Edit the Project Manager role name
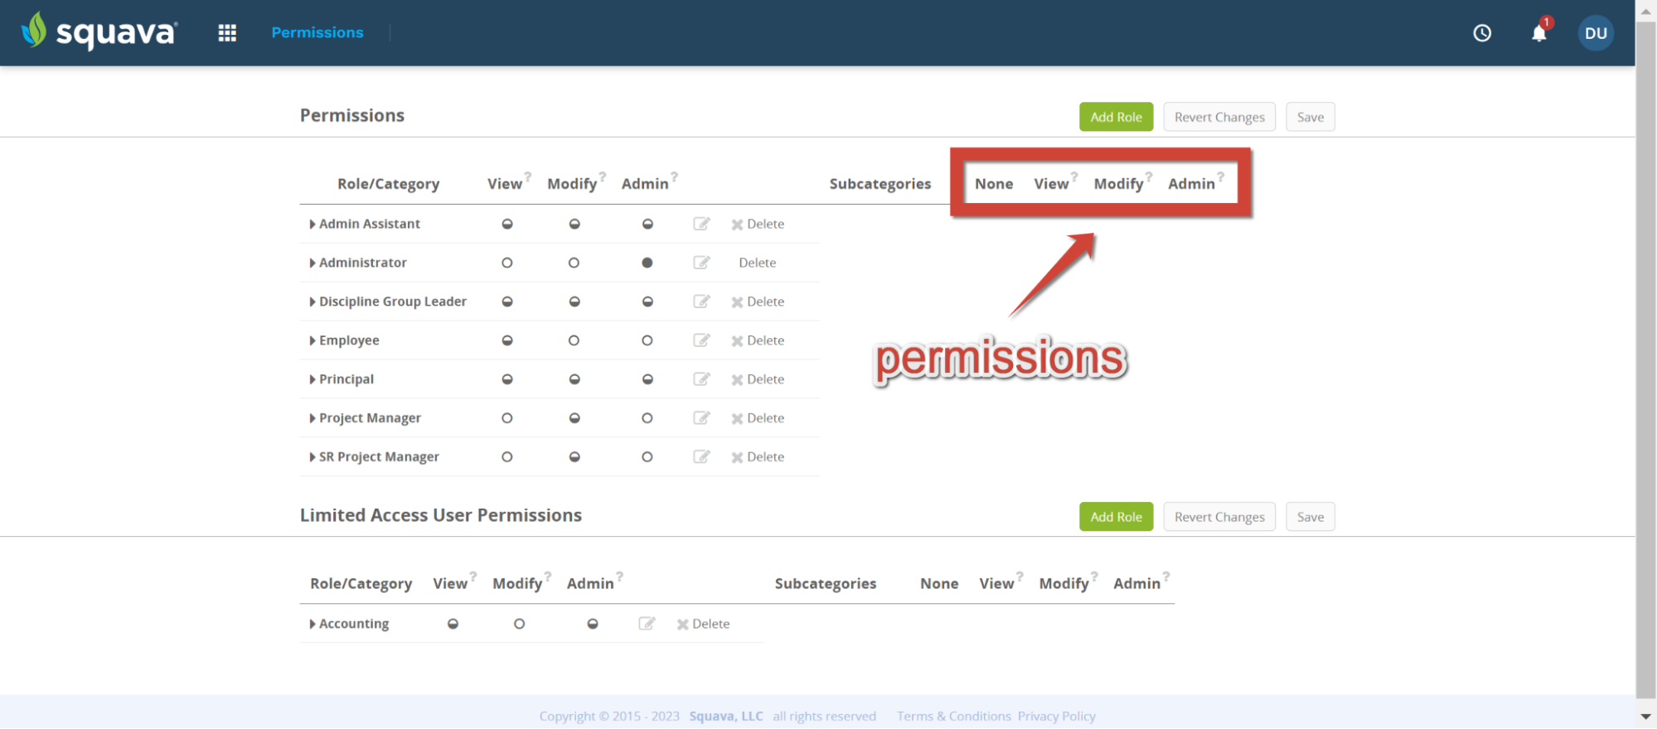 point(701,418)
